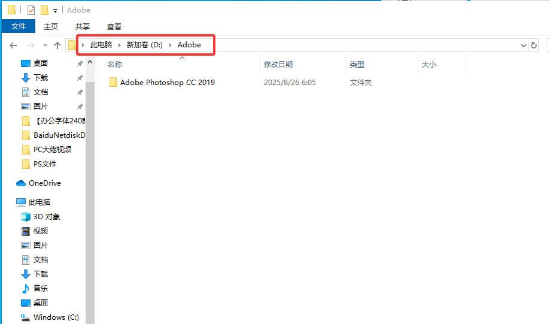Open pinned 文档 in quick access

click(41, 92)
